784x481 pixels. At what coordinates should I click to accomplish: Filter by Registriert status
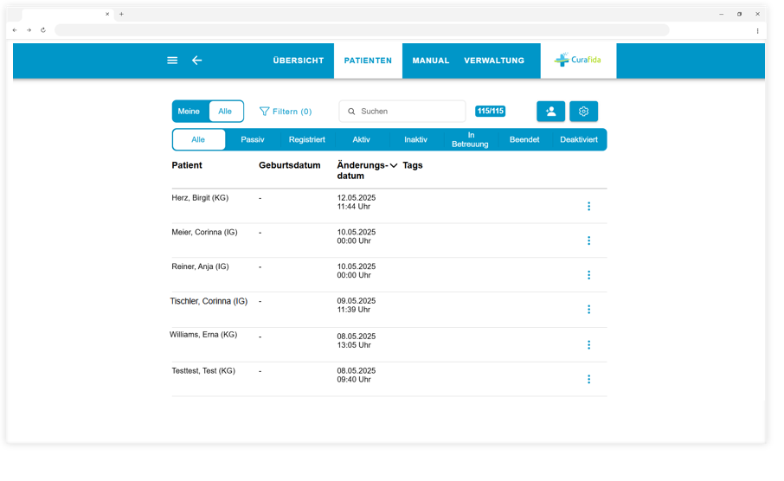pyautogui.click(x=307, y=139)
